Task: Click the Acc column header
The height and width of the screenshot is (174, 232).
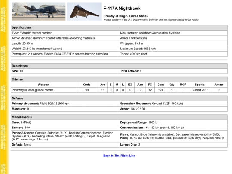Action: (x=140, y=85)
